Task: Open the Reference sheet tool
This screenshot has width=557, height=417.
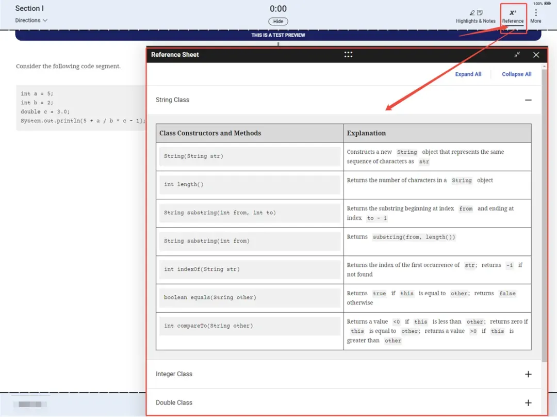Action: tap(513, 17)
